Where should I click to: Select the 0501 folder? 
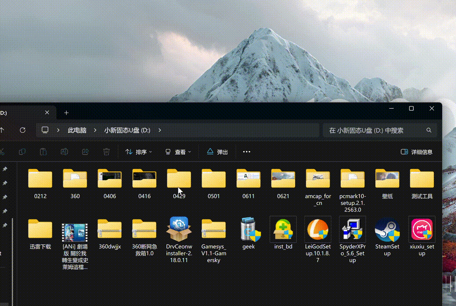coord(214,183)
